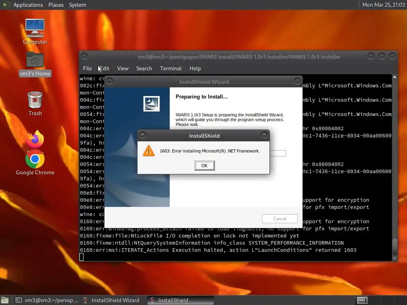Open the System menu in top panel
The height and width of the screenshot is (305, 407).
point(78,5)
